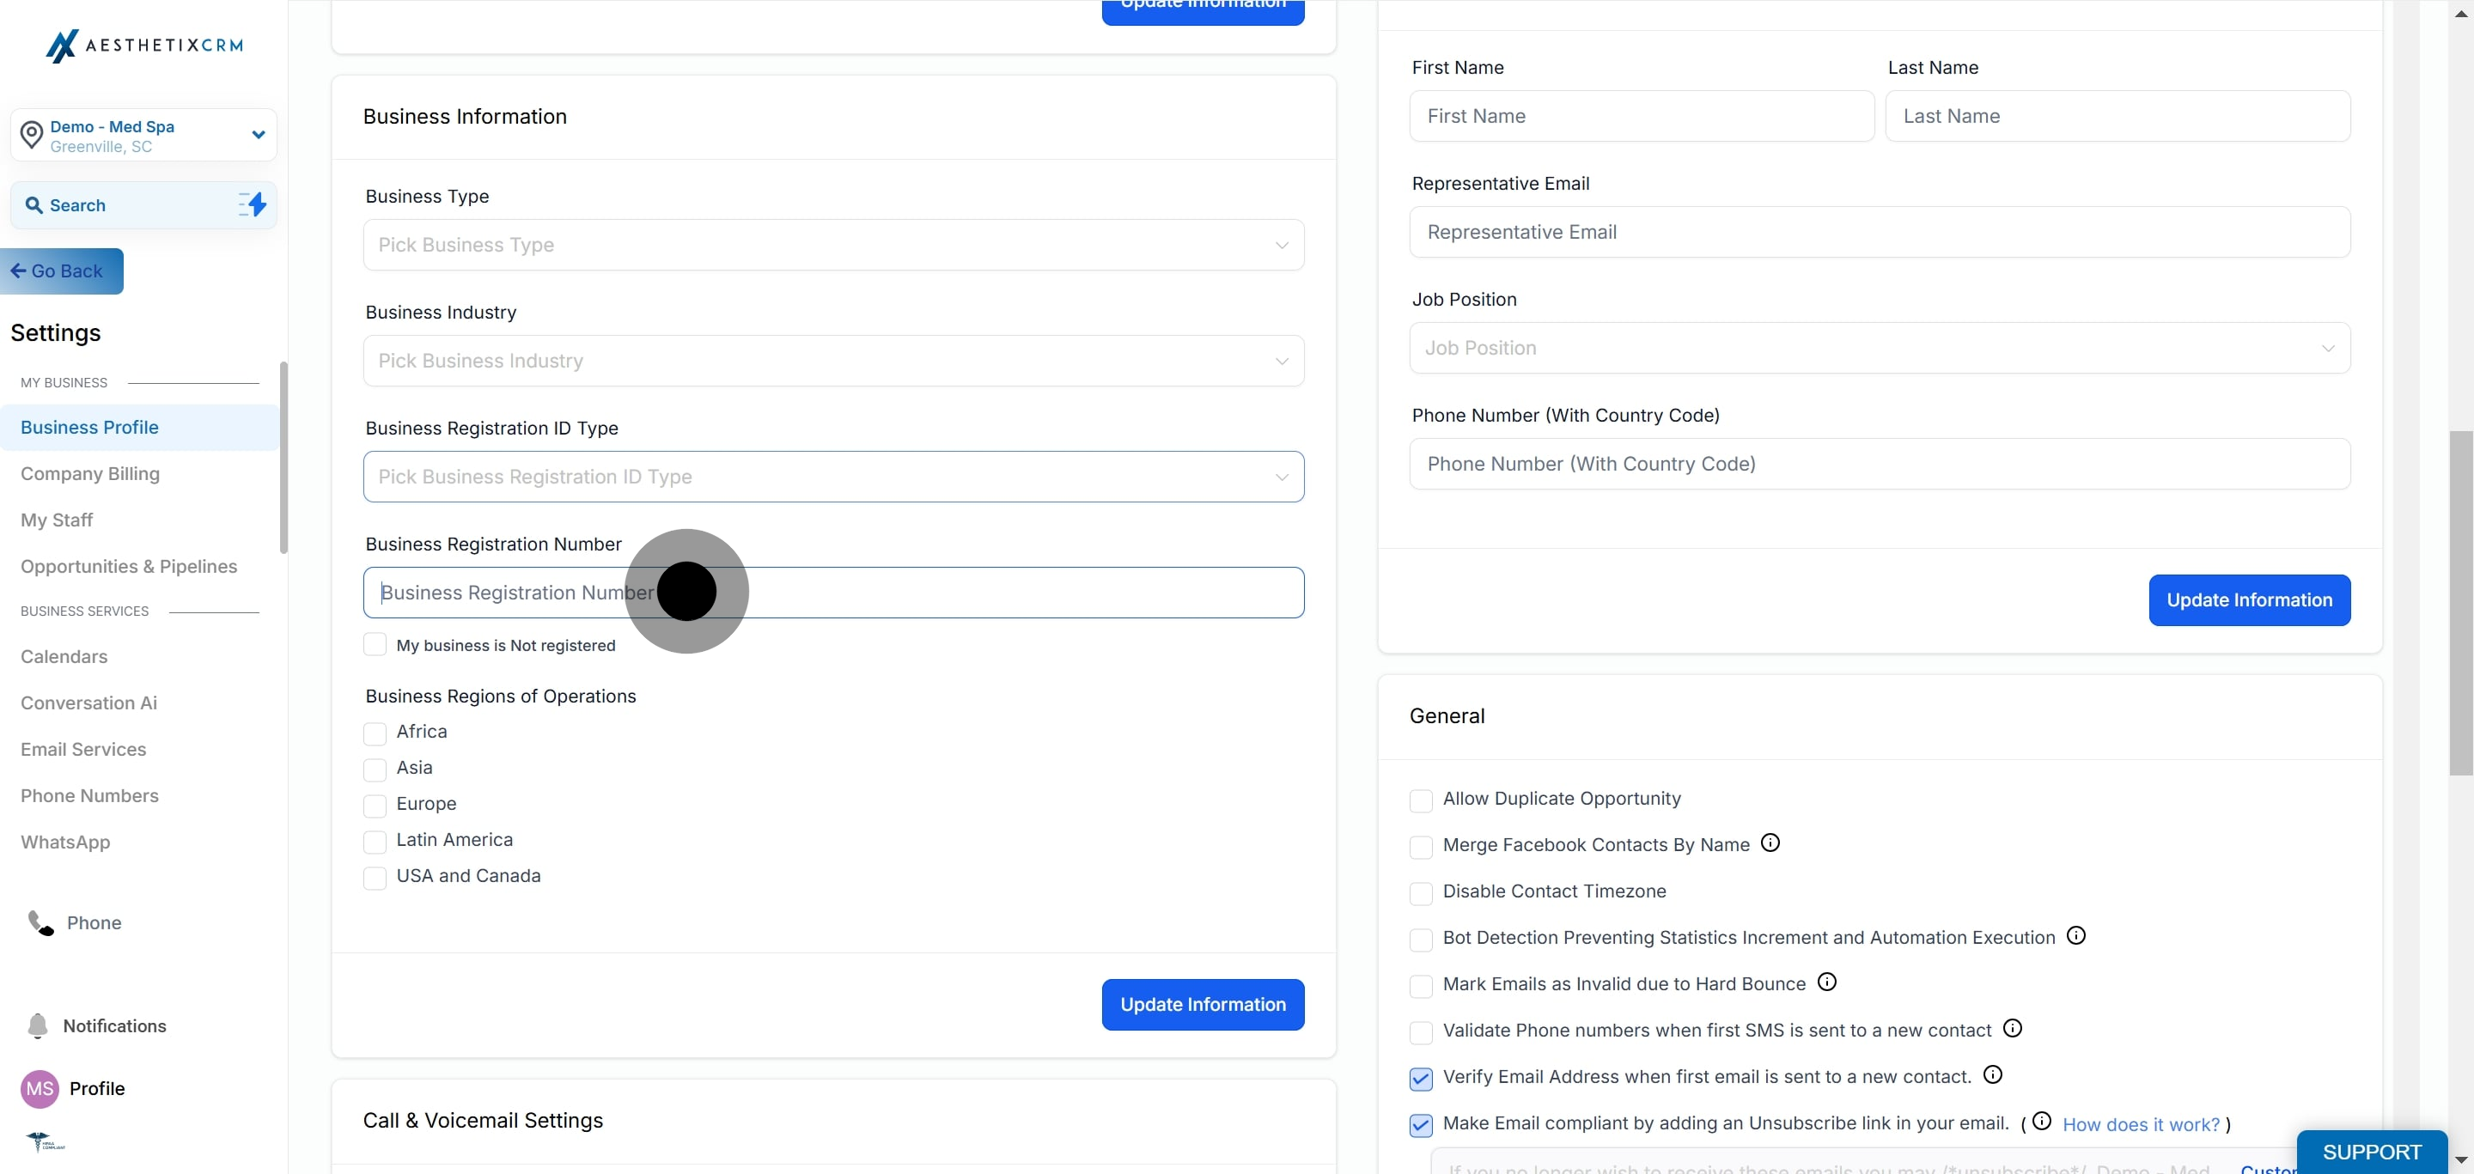Open the Pick Business Type dropdown
The width and height of the screenshot is (2474, 1174).
pos(832,245)
